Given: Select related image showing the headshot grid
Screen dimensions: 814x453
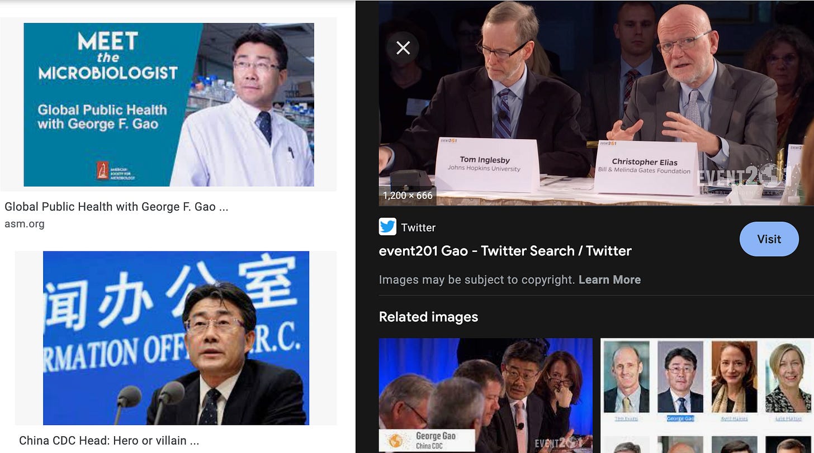Looking at the screenshot, I should point(707,395).
